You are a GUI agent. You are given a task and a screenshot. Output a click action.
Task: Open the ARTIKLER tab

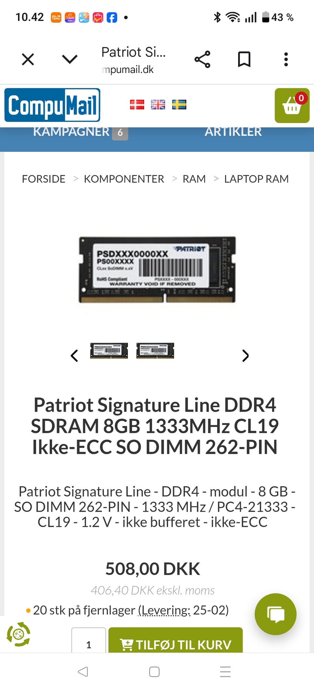tap(233, 132)
